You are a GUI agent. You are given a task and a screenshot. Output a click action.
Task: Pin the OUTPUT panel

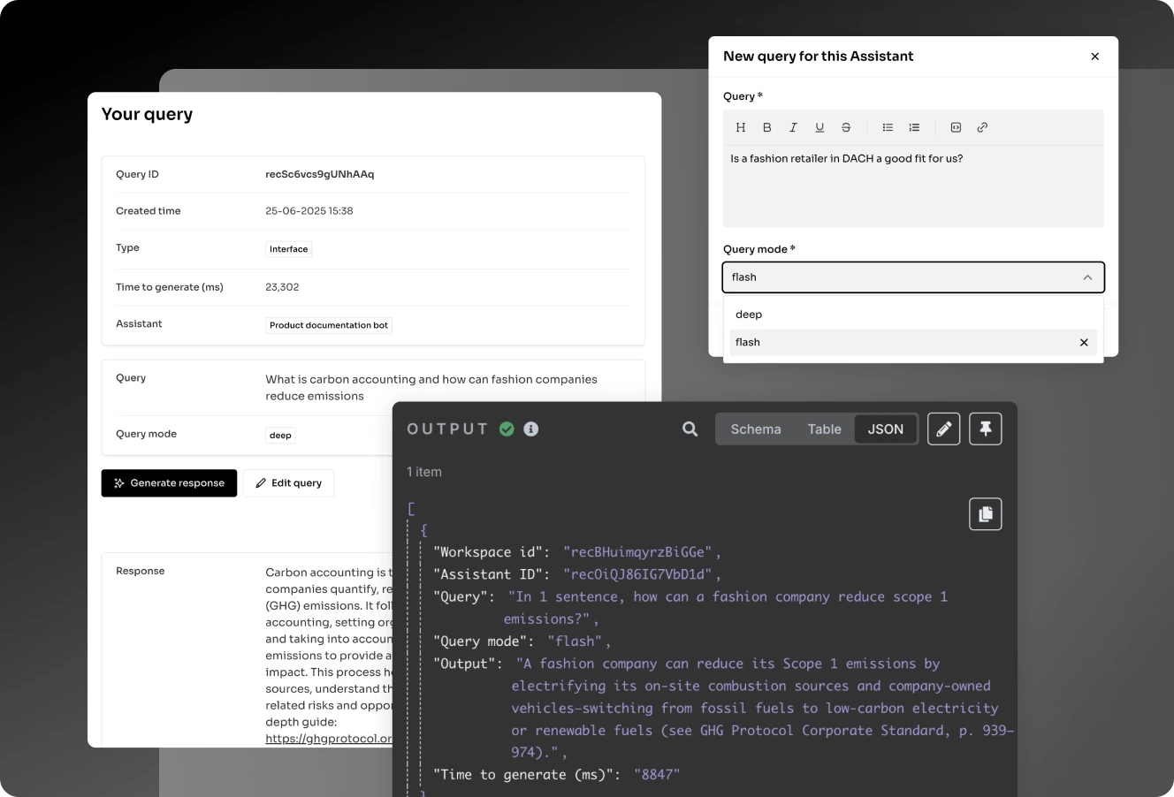pos(985,429)
